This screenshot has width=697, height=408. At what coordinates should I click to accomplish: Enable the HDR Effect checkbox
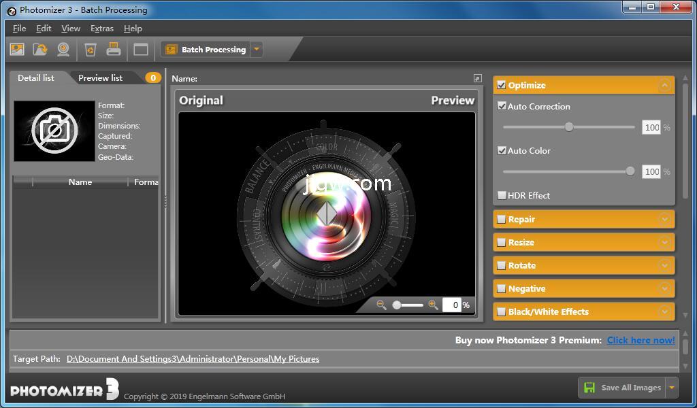[502, 195]
